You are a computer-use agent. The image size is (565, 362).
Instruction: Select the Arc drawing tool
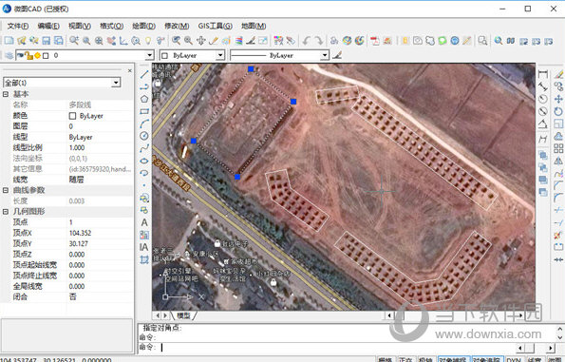point(144,124)
